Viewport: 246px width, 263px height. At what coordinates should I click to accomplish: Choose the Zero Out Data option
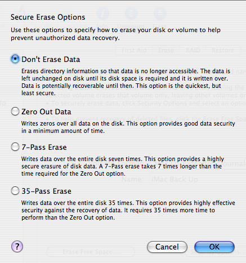click(15, 112)
